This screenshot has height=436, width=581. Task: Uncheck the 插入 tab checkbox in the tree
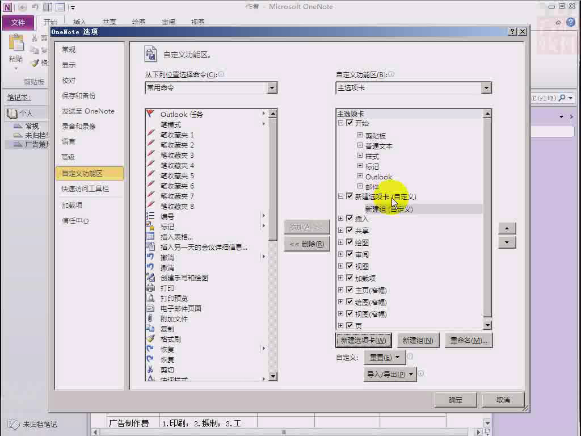[x=350, y=219]
